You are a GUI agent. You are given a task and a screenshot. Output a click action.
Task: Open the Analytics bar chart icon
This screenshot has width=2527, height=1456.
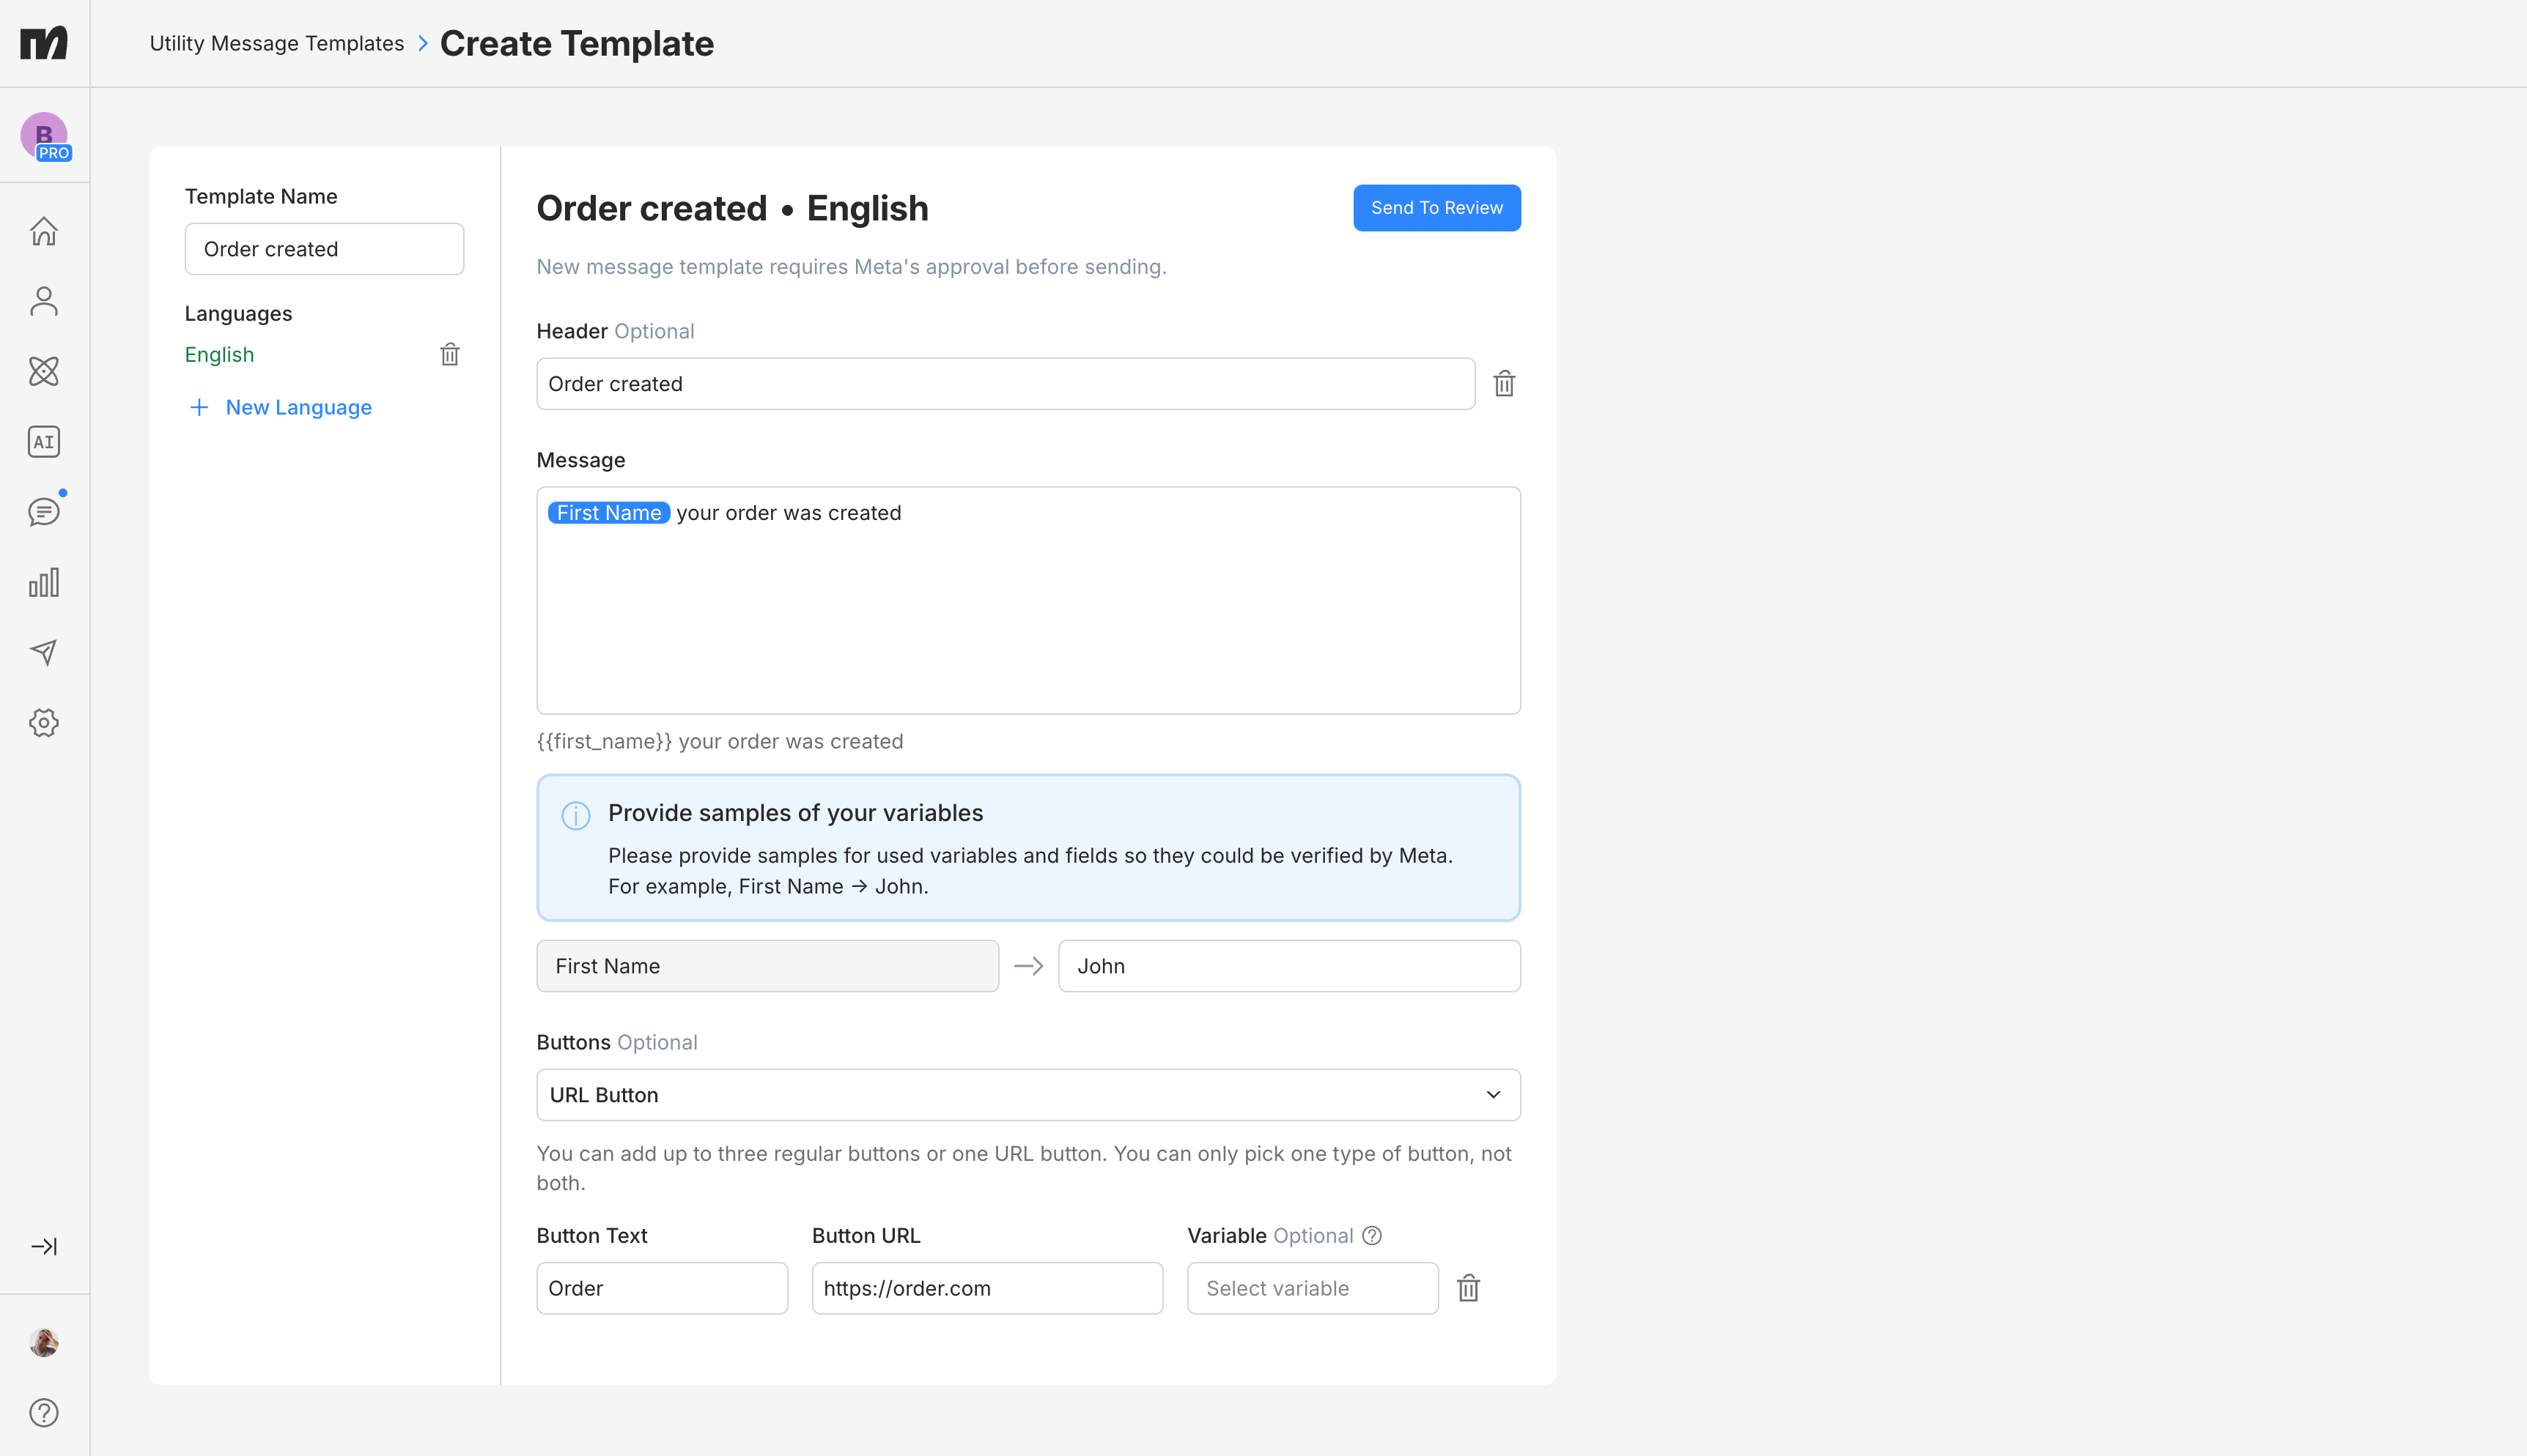tap(44, 582)
